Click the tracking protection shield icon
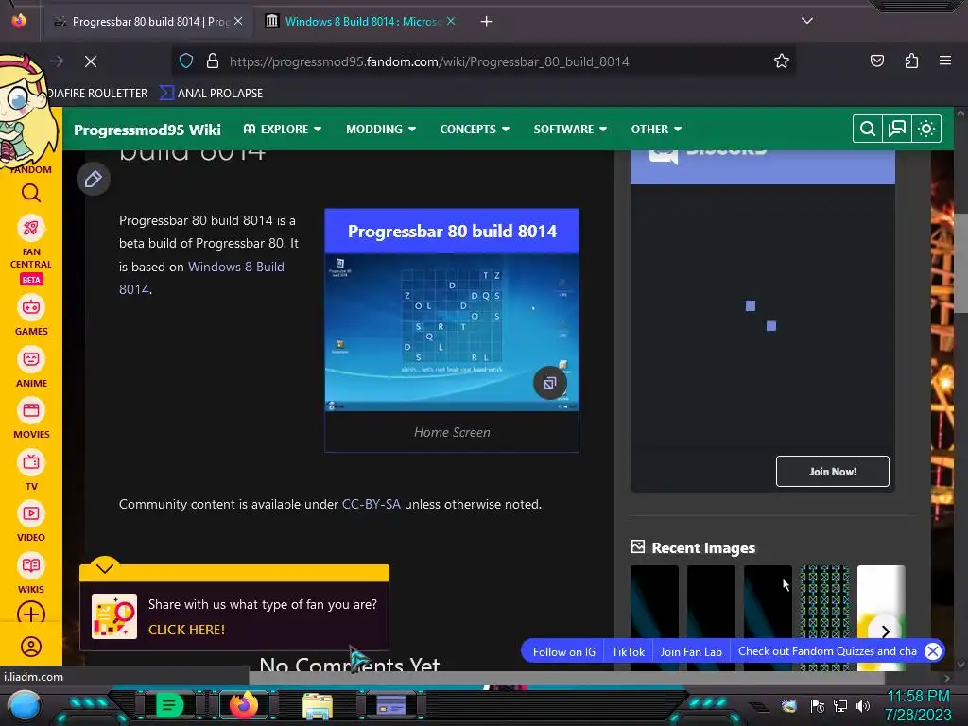The image size is (968, 726). [186, 61]
